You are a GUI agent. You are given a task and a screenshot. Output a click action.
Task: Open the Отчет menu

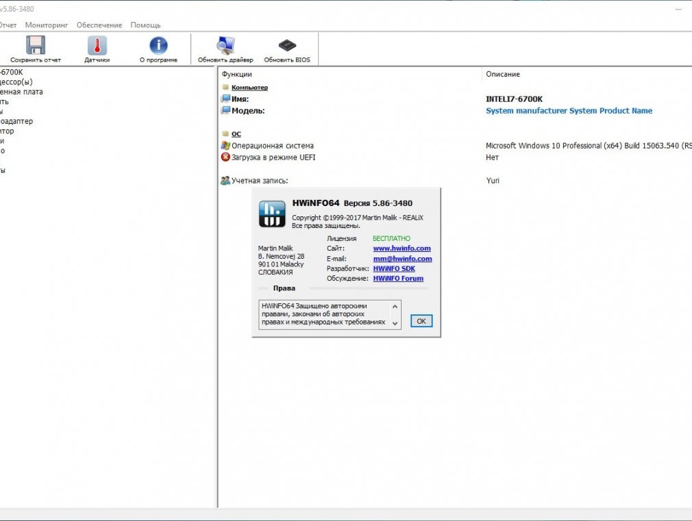coord(8,25)
